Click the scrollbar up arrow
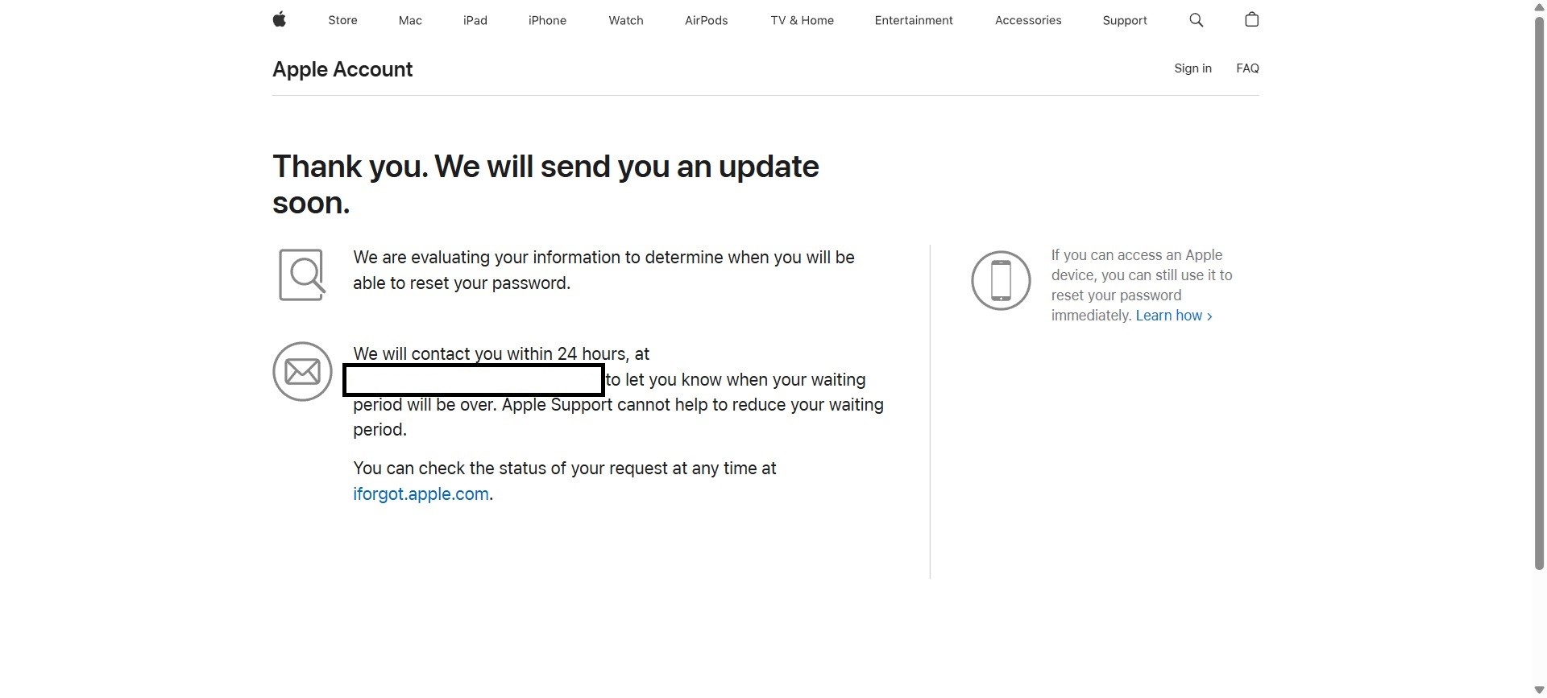Image resolution: width=1547 pixels, height=698 pixels. [x=1539, y=6]
